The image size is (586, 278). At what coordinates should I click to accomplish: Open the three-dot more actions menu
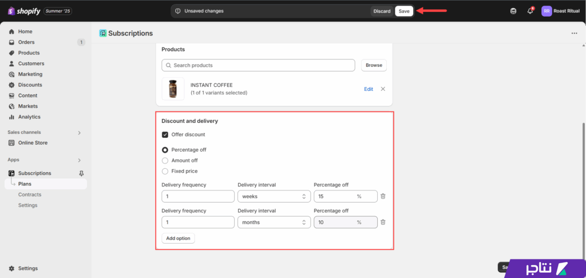(575, 33)
